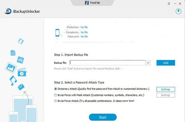Click the App Store icon
This screenshot has width=185, height=122.
pyautogui.click(x=21, y=60)
